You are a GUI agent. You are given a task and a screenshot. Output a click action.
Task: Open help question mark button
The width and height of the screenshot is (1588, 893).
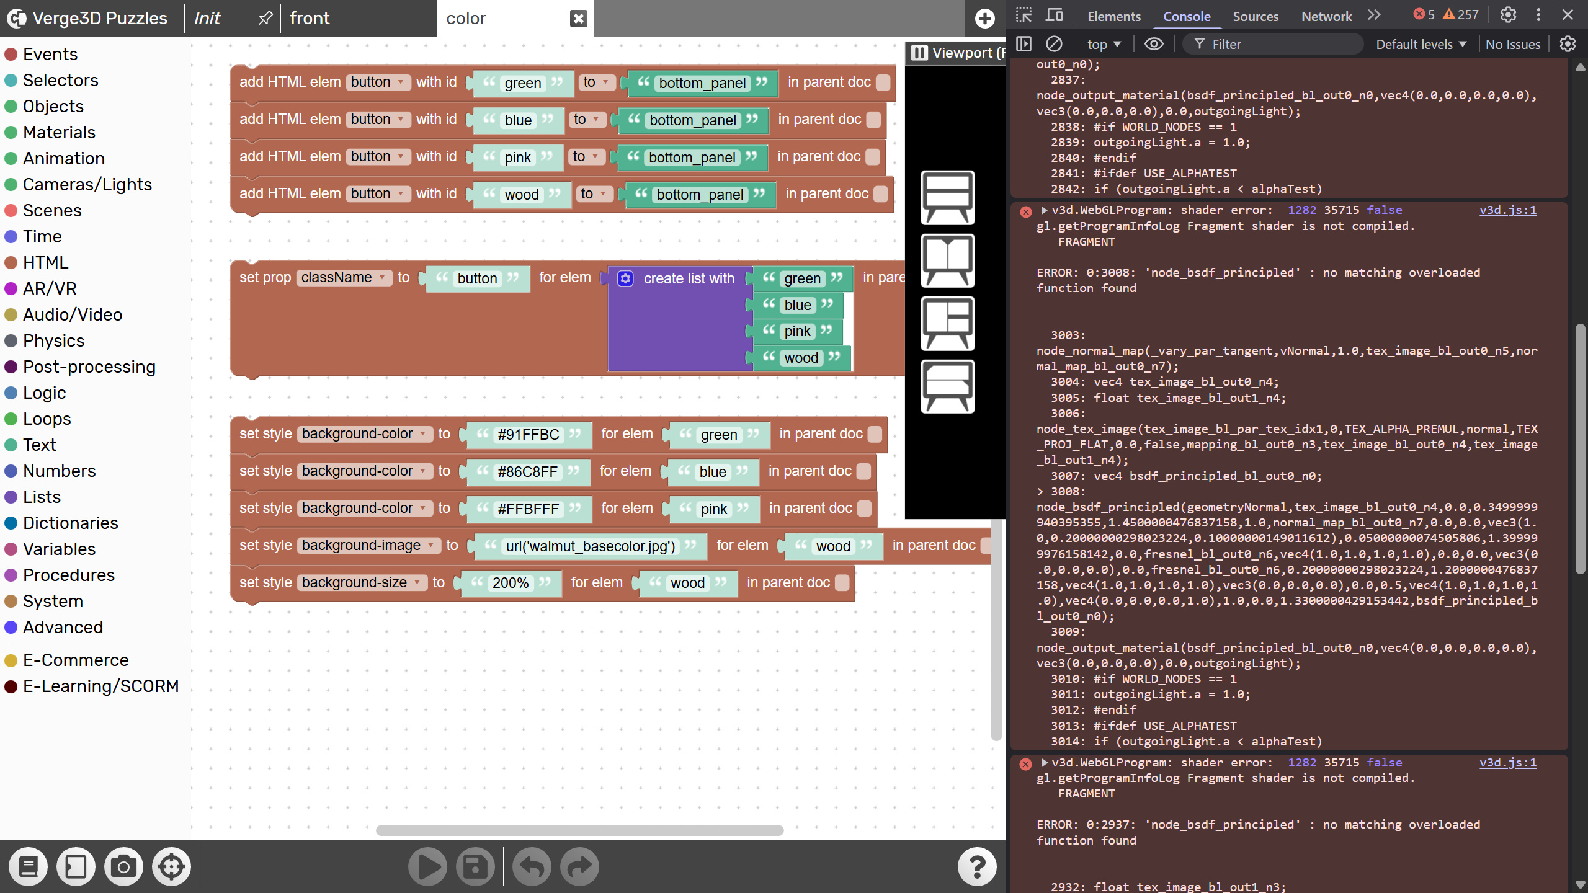[x=977, y=866]
